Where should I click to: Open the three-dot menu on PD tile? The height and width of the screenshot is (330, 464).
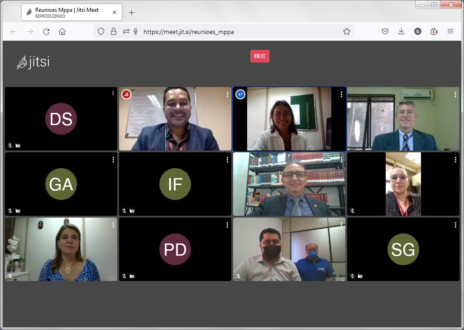(x=227, y=225)
